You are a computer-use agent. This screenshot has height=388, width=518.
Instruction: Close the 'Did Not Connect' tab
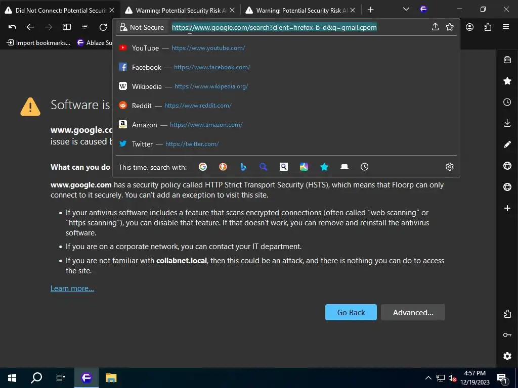click(x=112, y=10)
